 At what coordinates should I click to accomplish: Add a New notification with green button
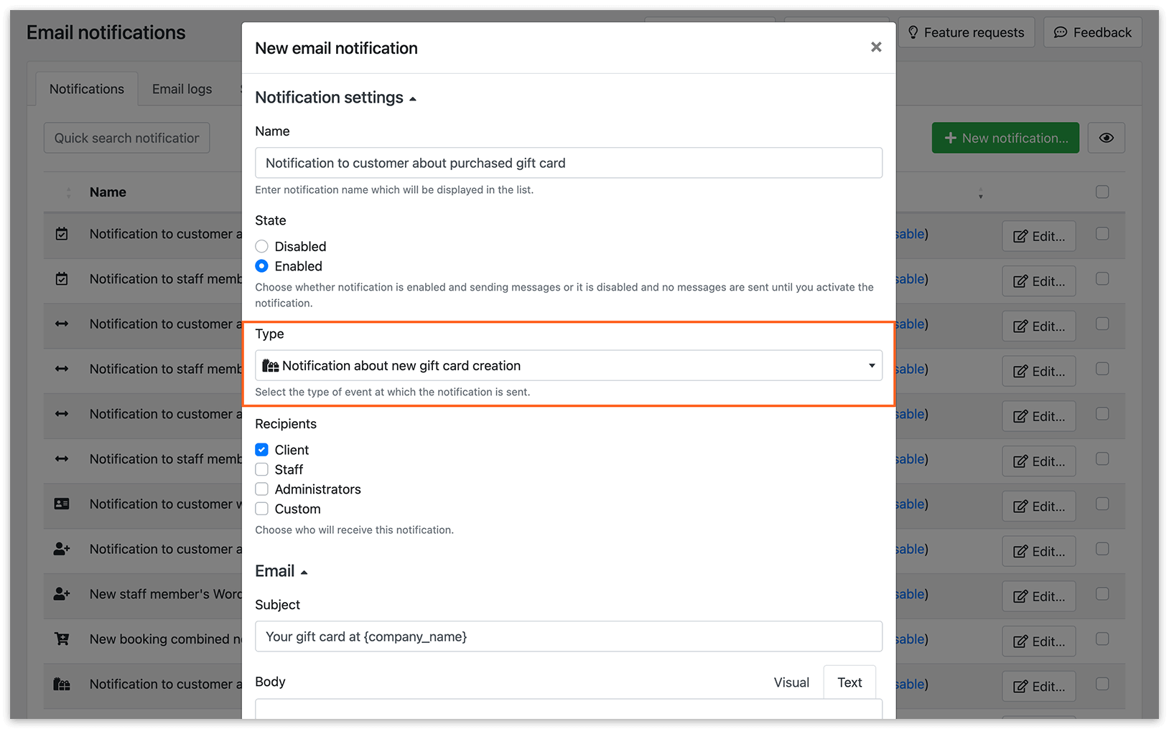pyautogui.click(x=1005, y=138)
